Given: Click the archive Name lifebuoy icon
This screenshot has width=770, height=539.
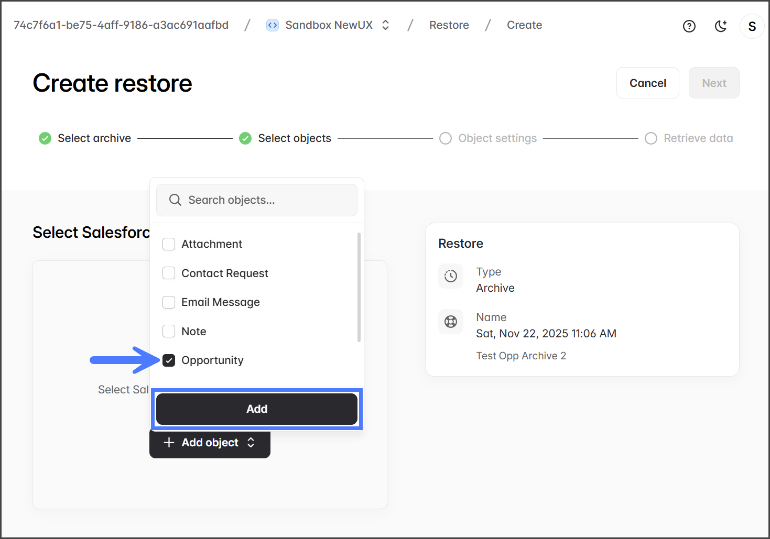Looking at the screenshot, I should point(451,322).
